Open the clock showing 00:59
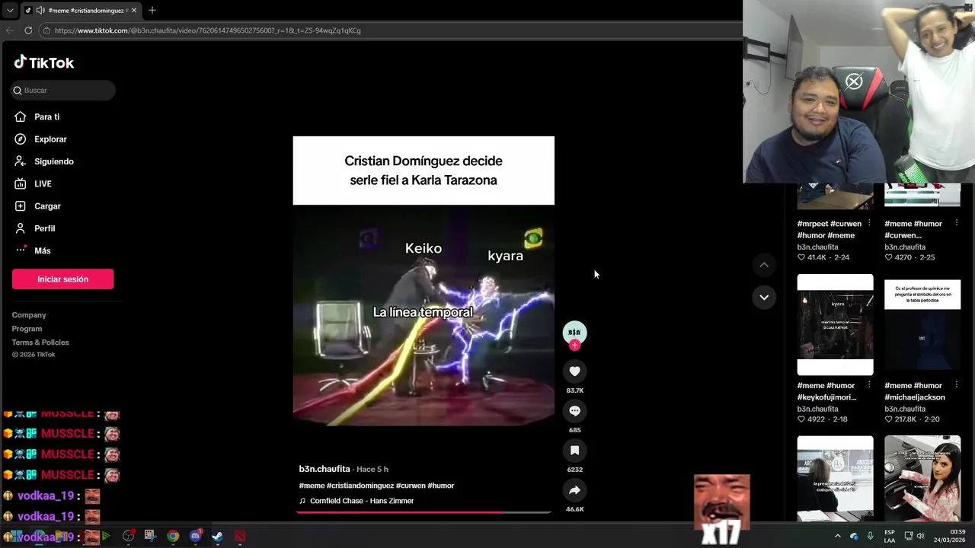Viewport: 975px width, 548px height. 950,536
